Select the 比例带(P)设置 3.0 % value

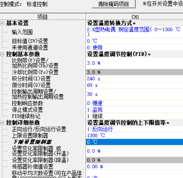pyautogui.click(x=135, y=63)
